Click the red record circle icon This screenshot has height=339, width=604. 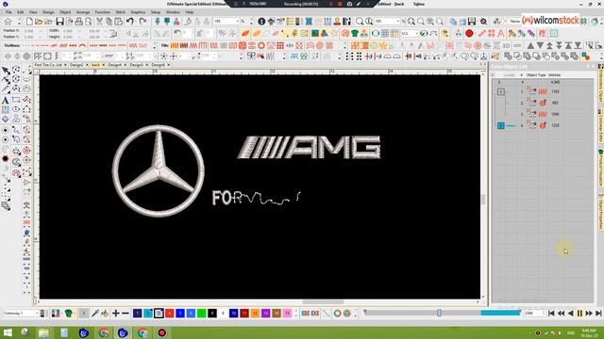469,34
